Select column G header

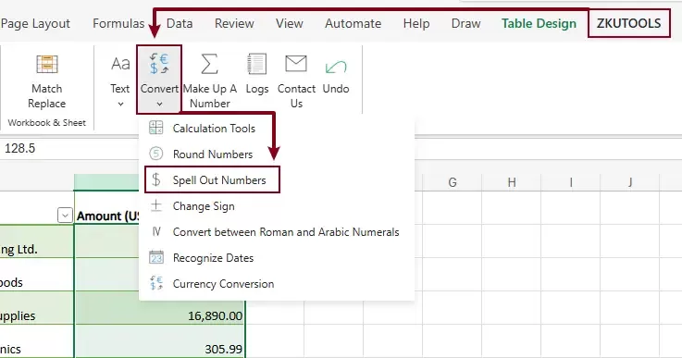[453, 182]
